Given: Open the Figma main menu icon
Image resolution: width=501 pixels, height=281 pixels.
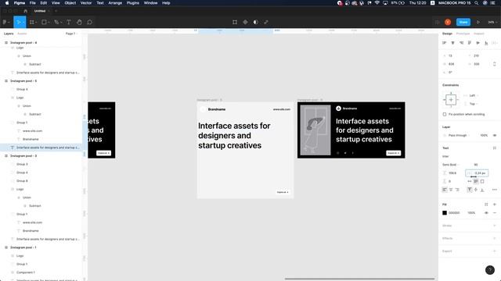Looking at the screenshot, I should click(5, 23).
